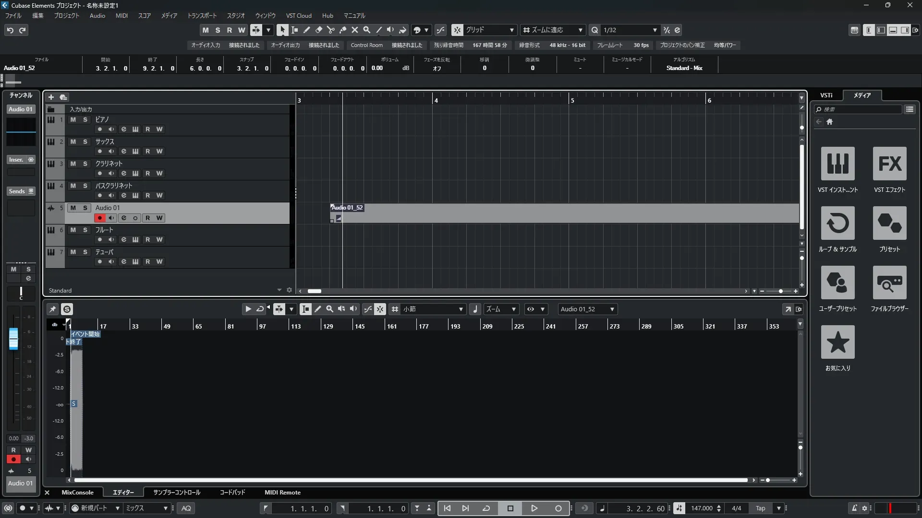Solo the サックス track

tap(85, 141)
